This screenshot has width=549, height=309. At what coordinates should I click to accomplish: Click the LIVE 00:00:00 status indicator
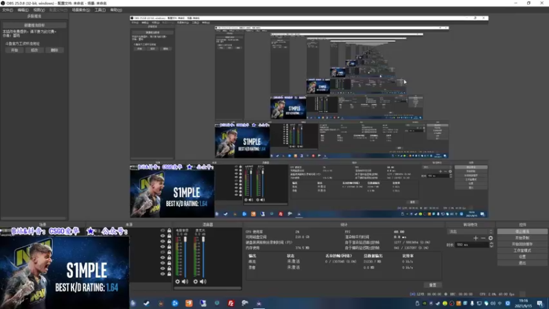pyautogui.click(x=425, y=295)
